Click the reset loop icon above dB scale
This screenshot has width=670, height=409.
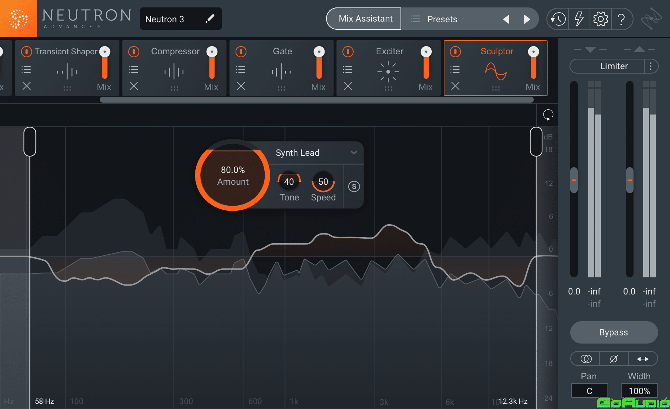tap(548, 115)
